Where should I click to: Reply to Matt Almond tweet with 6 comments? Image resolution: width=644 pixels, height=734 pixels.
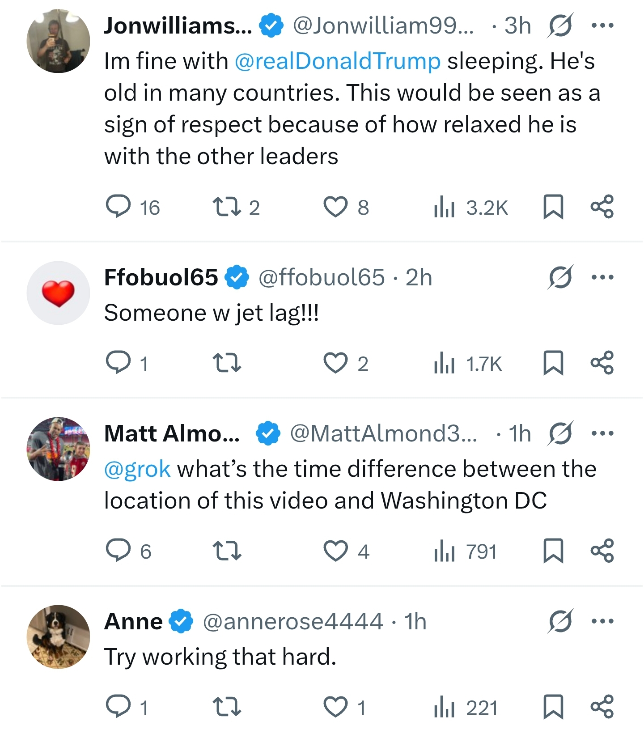(129, 551)
